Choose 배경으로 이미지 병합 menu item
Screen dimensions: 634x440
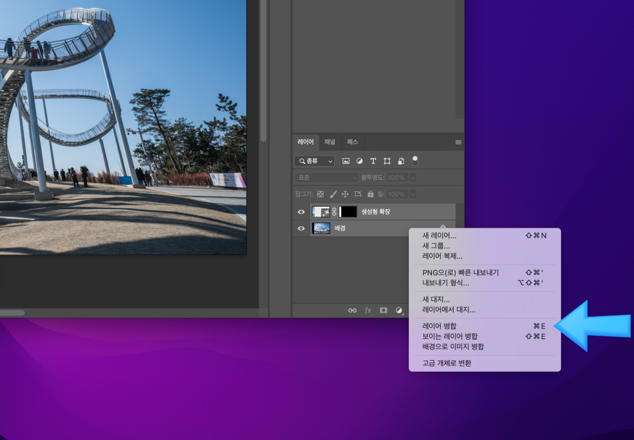484,346
